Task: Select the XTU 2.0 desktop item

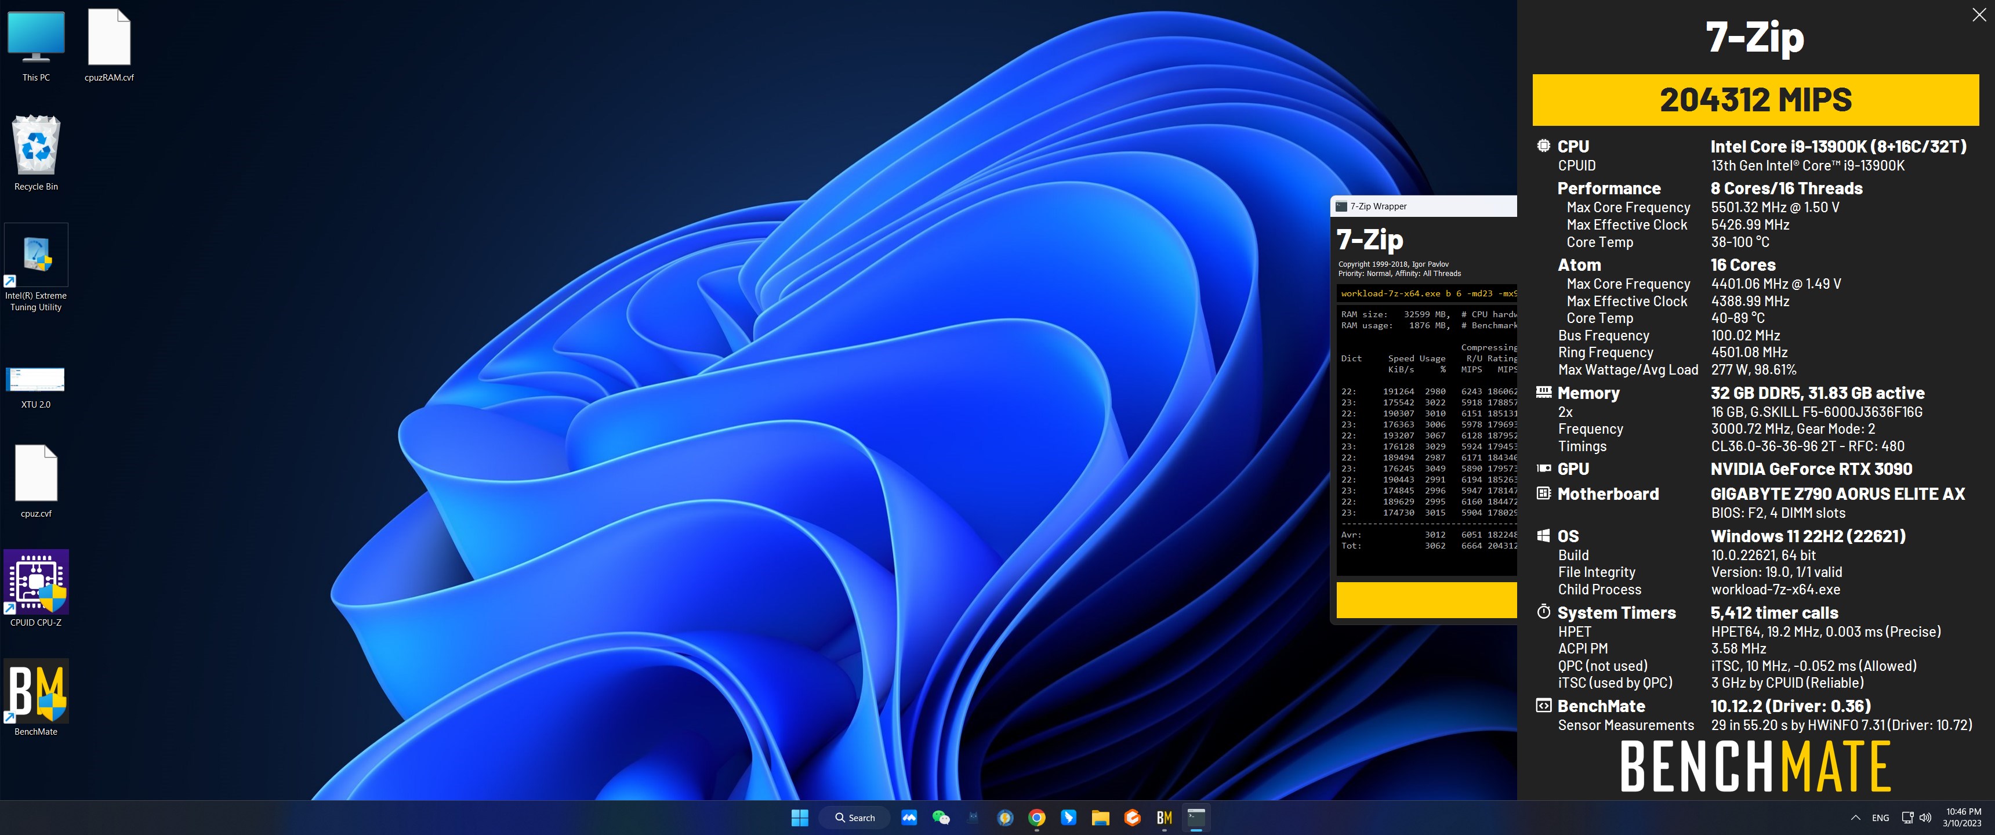Action: 35,387
